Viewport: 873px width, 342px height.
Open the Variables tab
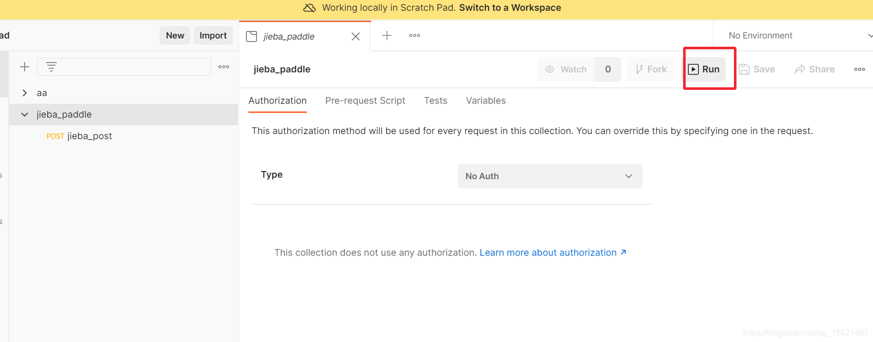pyautogui.click(x=486, y=101)
